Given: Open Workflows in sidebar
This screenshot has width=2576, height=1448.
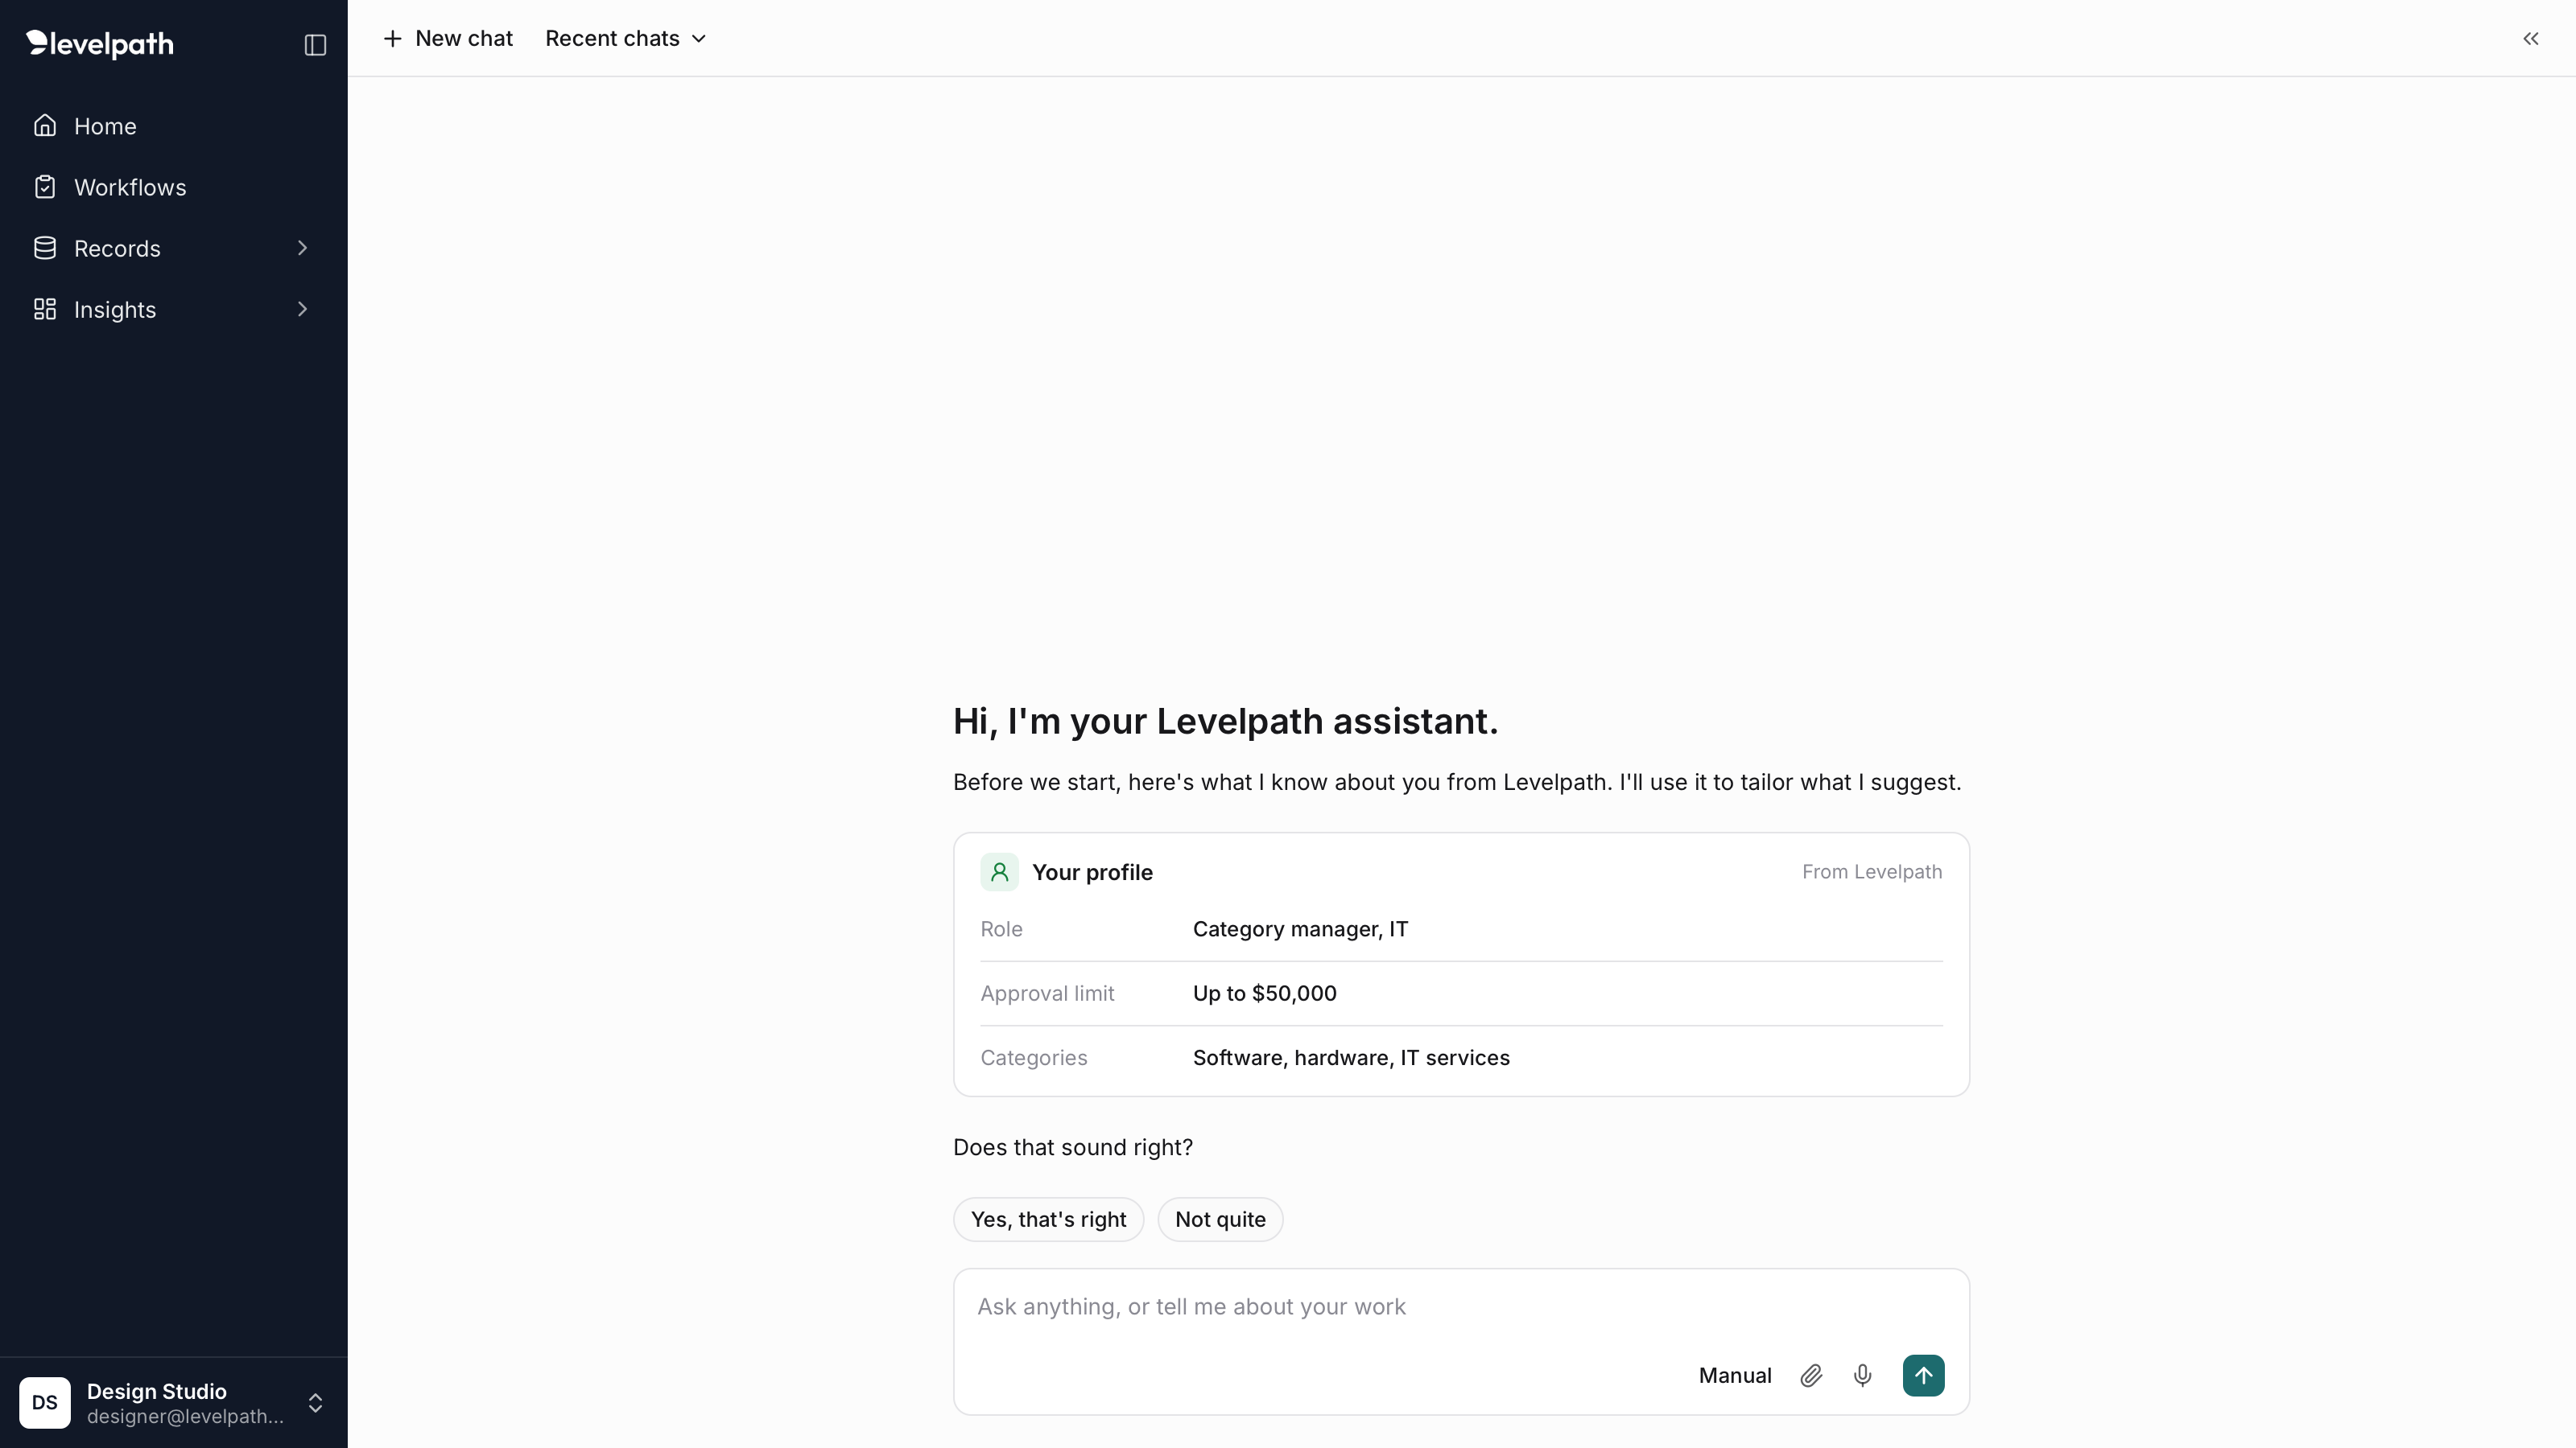Looking at the screenshot, I should coord(173,187).
